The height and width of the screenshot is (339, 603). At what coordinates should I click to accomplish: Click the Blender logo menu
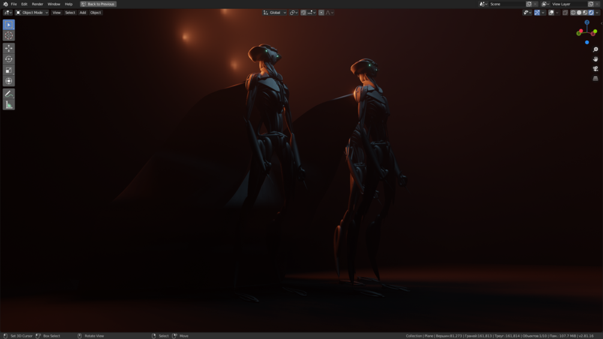point(5,4)
